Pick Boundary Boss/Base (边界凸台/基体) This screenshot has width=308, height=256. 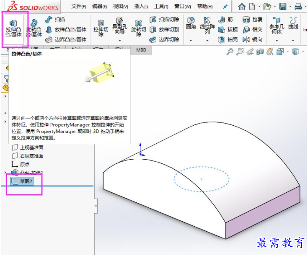click(66, 39)
